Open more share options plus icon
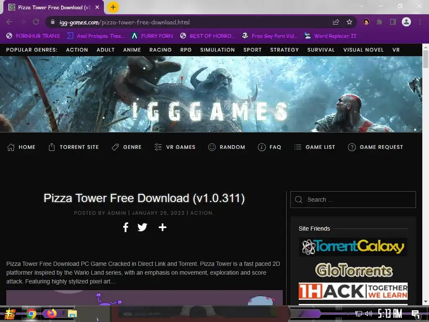 [163, 227]
